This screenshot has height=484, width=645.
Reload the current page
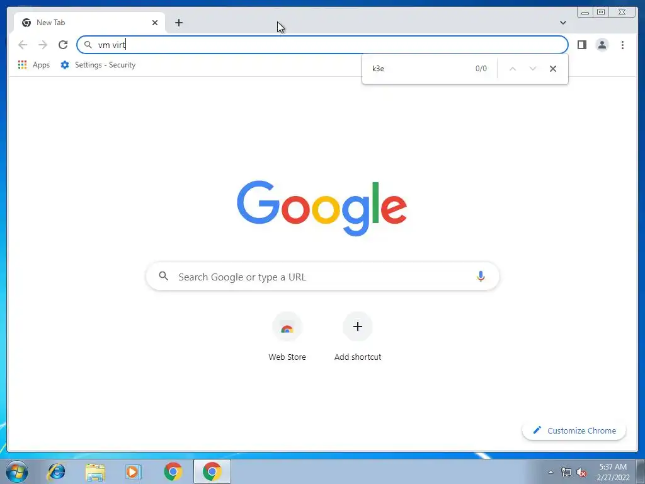(x=63, y=45)
